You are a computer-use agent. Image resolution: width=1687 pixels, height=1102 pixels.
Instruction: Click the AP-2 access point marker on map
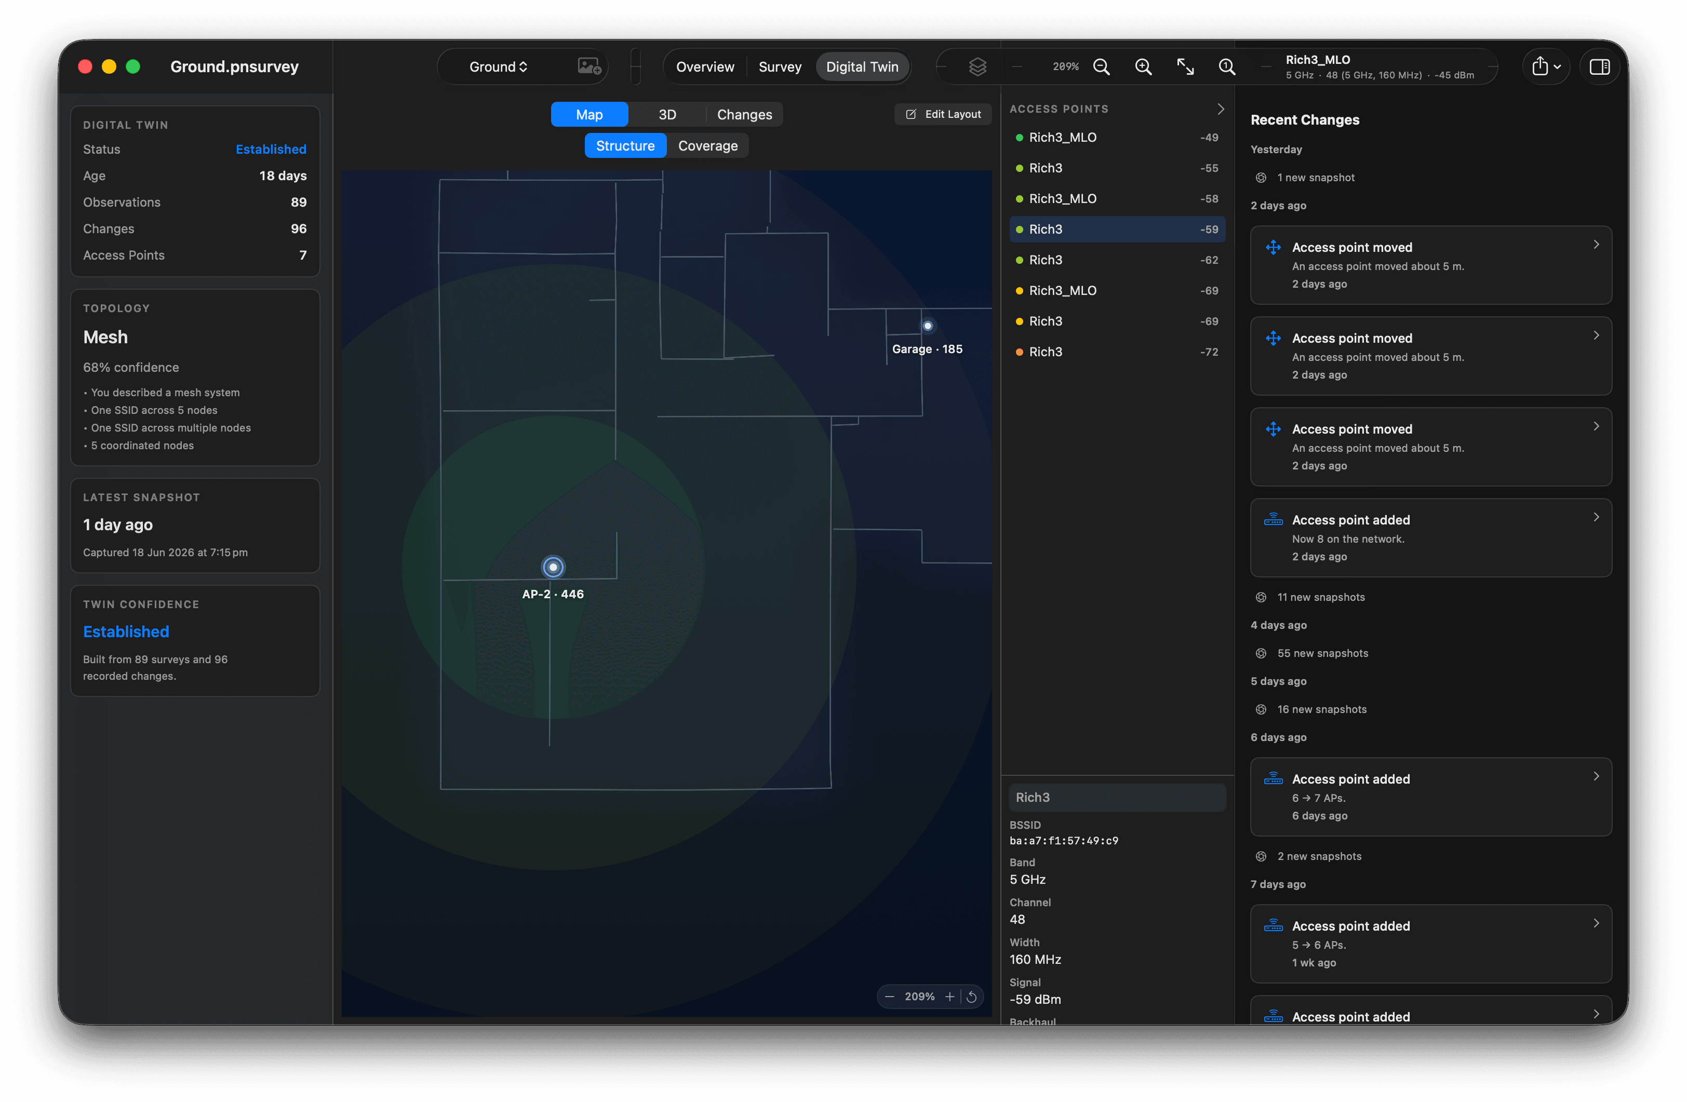[553, 567]
